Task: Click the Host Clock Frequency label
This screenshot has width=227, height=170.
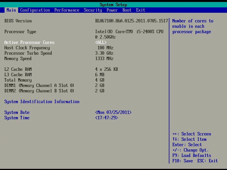Action: coord(27,48)
